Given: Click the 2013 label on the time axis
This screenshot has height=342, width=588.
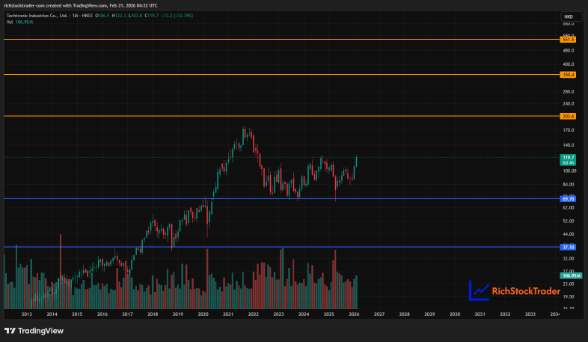Looking at the screenshot, I should (27, 314).
